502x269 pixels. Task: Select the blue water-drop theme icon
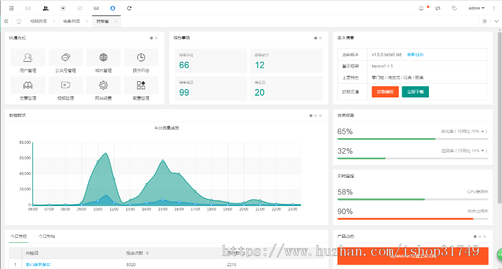113,8
